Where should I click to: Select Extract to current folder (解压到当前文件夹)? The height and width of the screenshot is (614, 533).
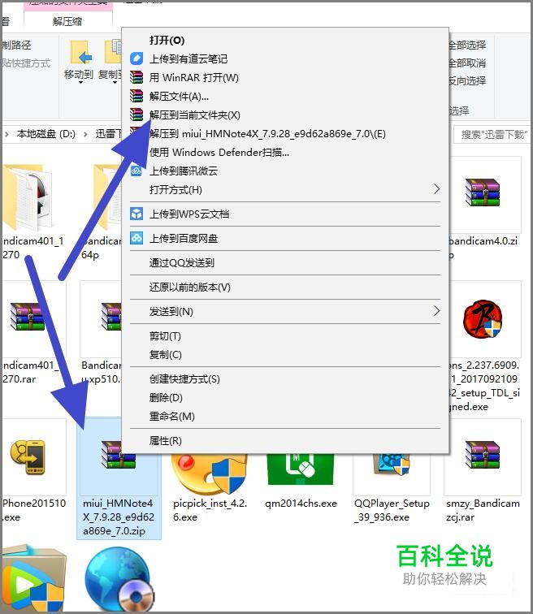coord(195,115)
